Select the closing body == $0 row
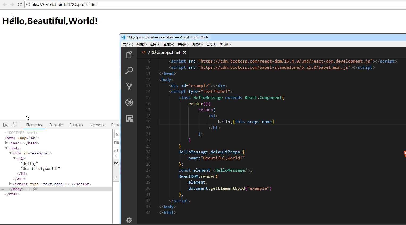Viewport: 406px width, 225px height. [x=56, y=189]
